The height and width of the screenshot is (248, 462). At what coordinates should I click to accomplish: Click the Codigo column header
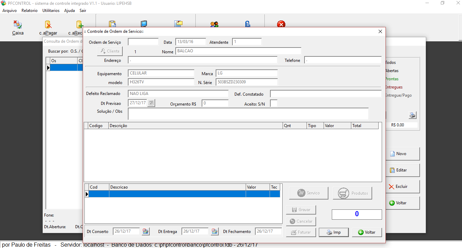pos(98,126)
